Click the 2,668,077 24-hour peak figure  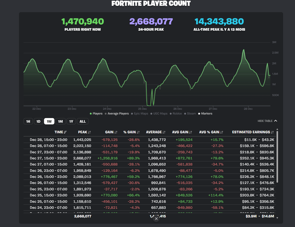pos(151,22)
